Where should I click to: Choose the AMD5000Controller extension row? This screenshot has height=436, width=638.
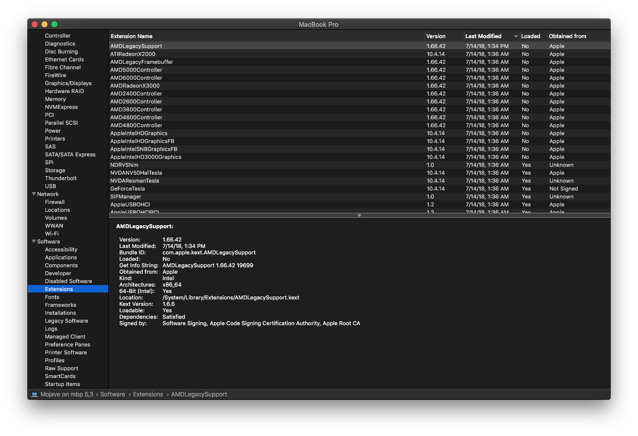tap(360, 70)
